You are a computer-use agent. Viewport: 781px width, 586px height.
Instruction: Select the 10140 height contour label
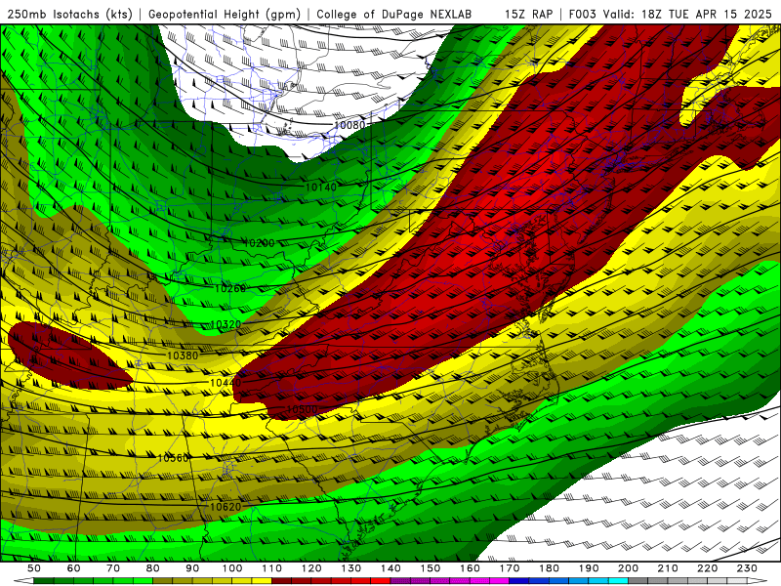pos(321,188)
